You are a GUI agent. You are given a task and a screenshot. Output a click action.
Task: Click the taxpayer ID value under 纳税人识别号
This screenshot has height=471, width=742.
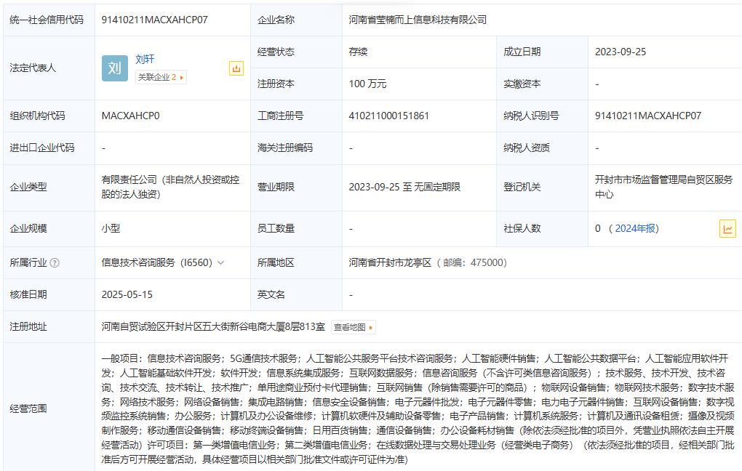pos(648,116)
